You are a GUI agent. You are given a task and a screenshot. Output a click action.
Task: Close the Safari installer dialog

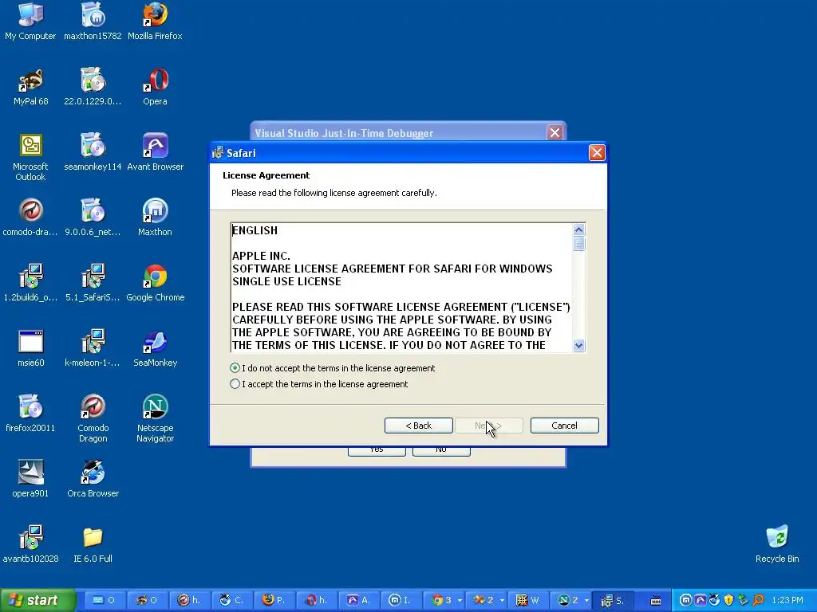[597, 152]
